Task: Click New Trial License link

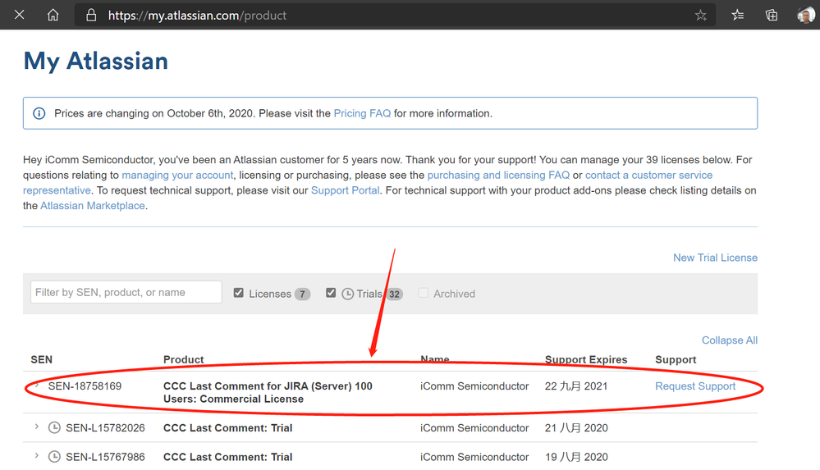Action: (x=715, y=258)
